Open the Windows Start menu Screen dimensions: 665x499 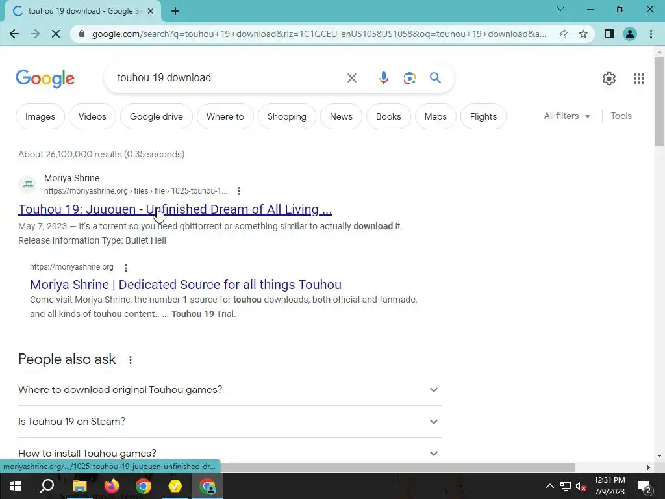(x=16, y=486)
